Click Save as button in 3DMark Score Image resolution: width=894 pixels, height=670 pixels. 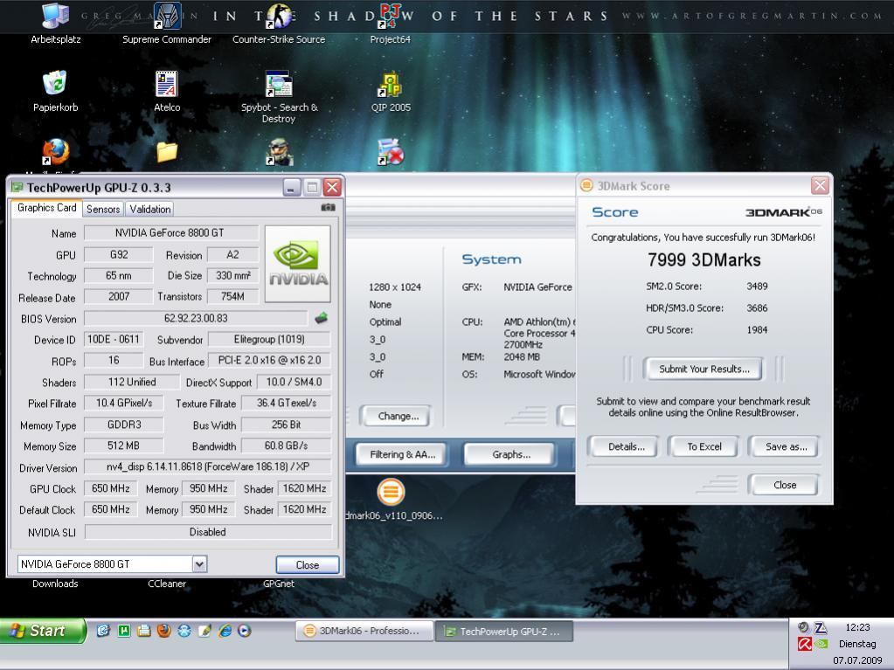pyautogui.click(x=786, y=446)
